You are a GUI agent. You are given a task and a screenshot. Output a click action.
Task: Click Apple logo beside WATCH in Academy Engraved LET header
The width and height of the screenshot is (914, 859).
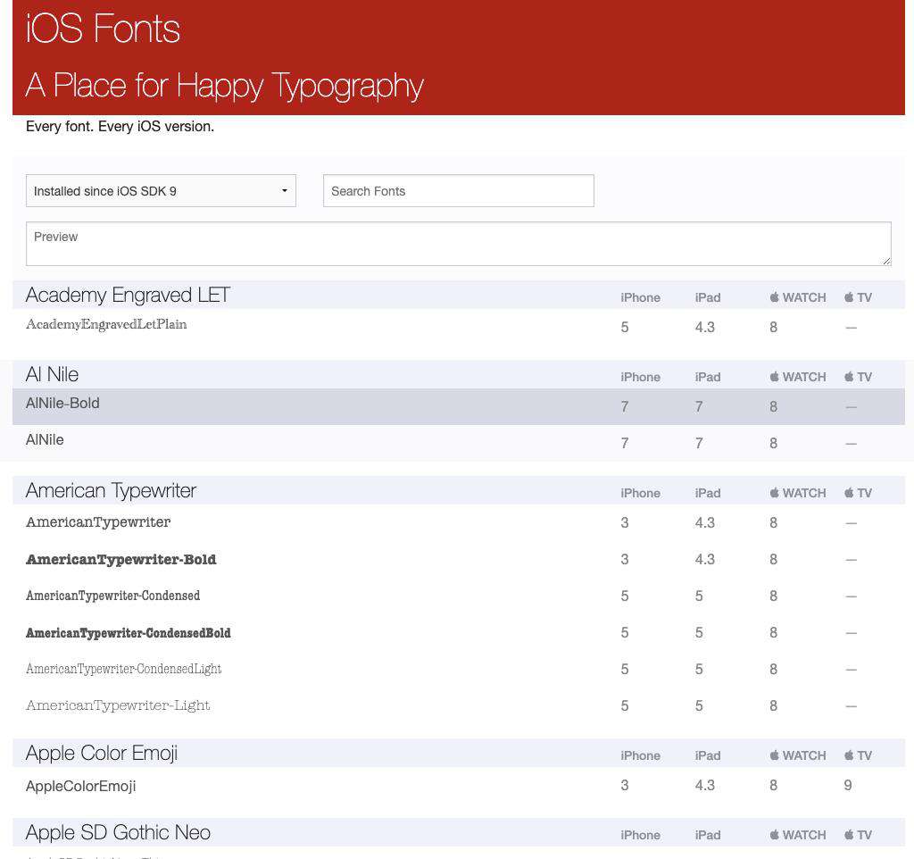click(x=774, y=297)
